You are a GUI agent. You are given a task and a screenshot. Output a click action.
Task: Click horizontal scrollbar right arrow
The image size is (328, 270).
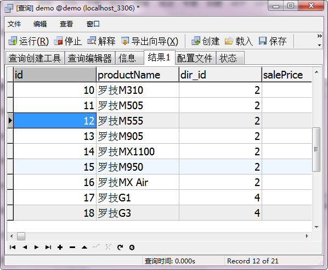(307, 237)
